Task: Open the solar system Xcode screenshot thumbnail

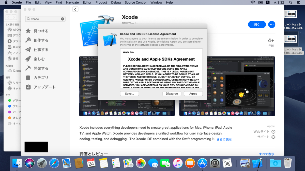Action: (x=227, y=86)
